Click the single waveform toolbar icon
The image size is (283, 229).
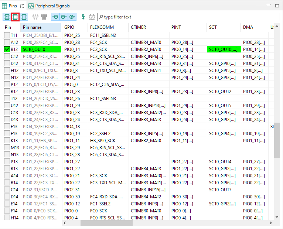point(35,17)
